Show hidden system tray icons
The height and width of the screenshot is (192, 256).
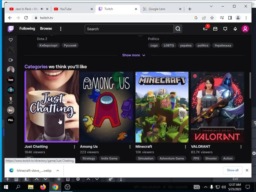point(206,187)
